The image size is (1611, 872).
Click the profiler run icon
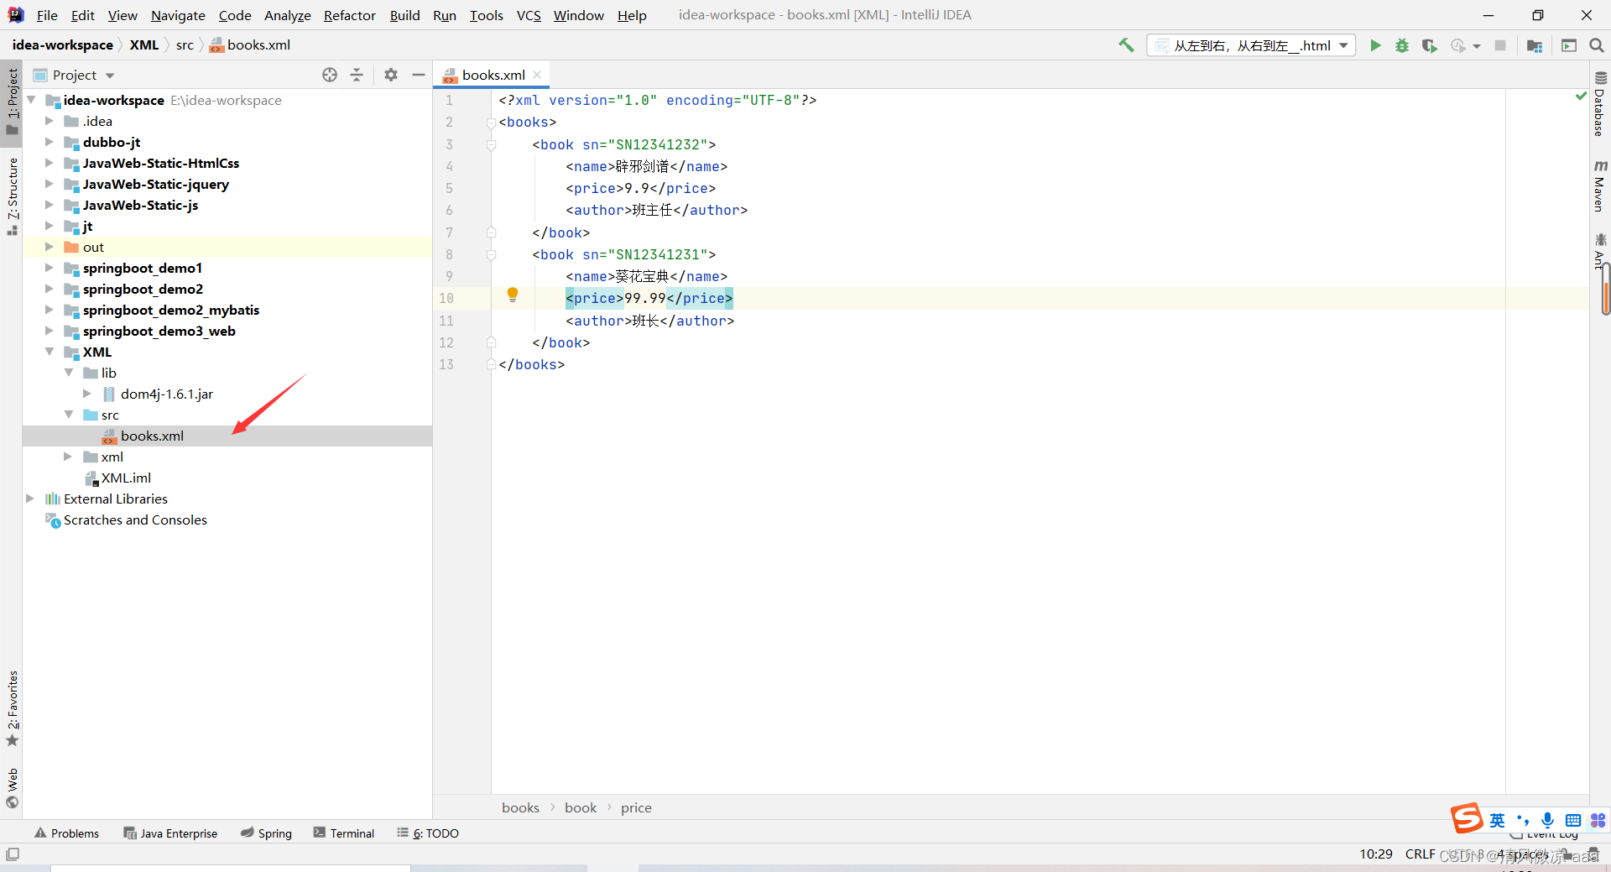coord(1459,45)
